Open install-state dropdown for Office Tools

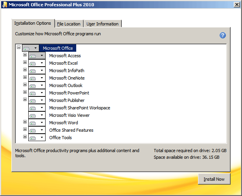[x=37, y=138]
